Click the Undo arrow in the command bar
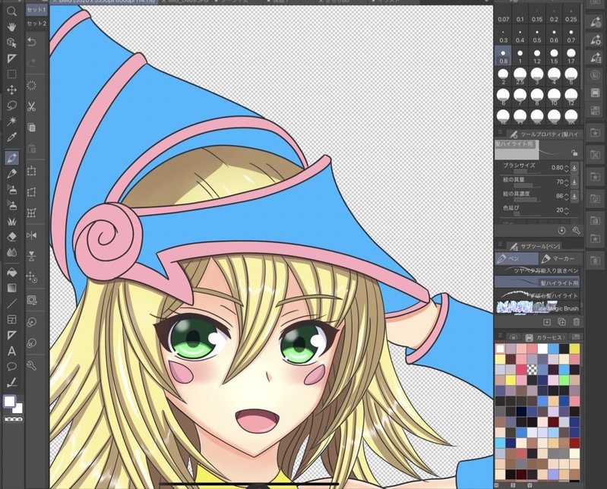The image size is (607, 489). pyautogui.click(x=32, y=42)
